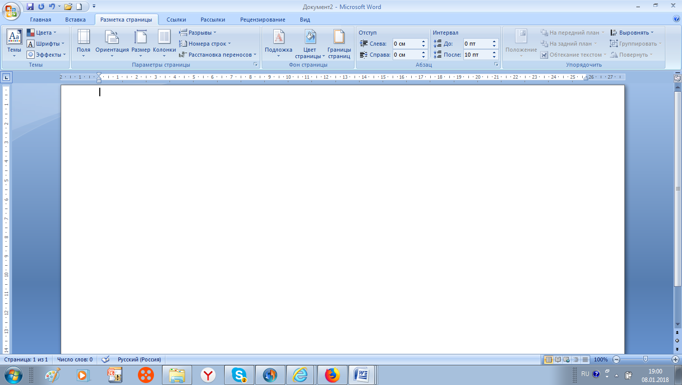
Task: Click the zoom out minus button
Action: click(616, 359)
